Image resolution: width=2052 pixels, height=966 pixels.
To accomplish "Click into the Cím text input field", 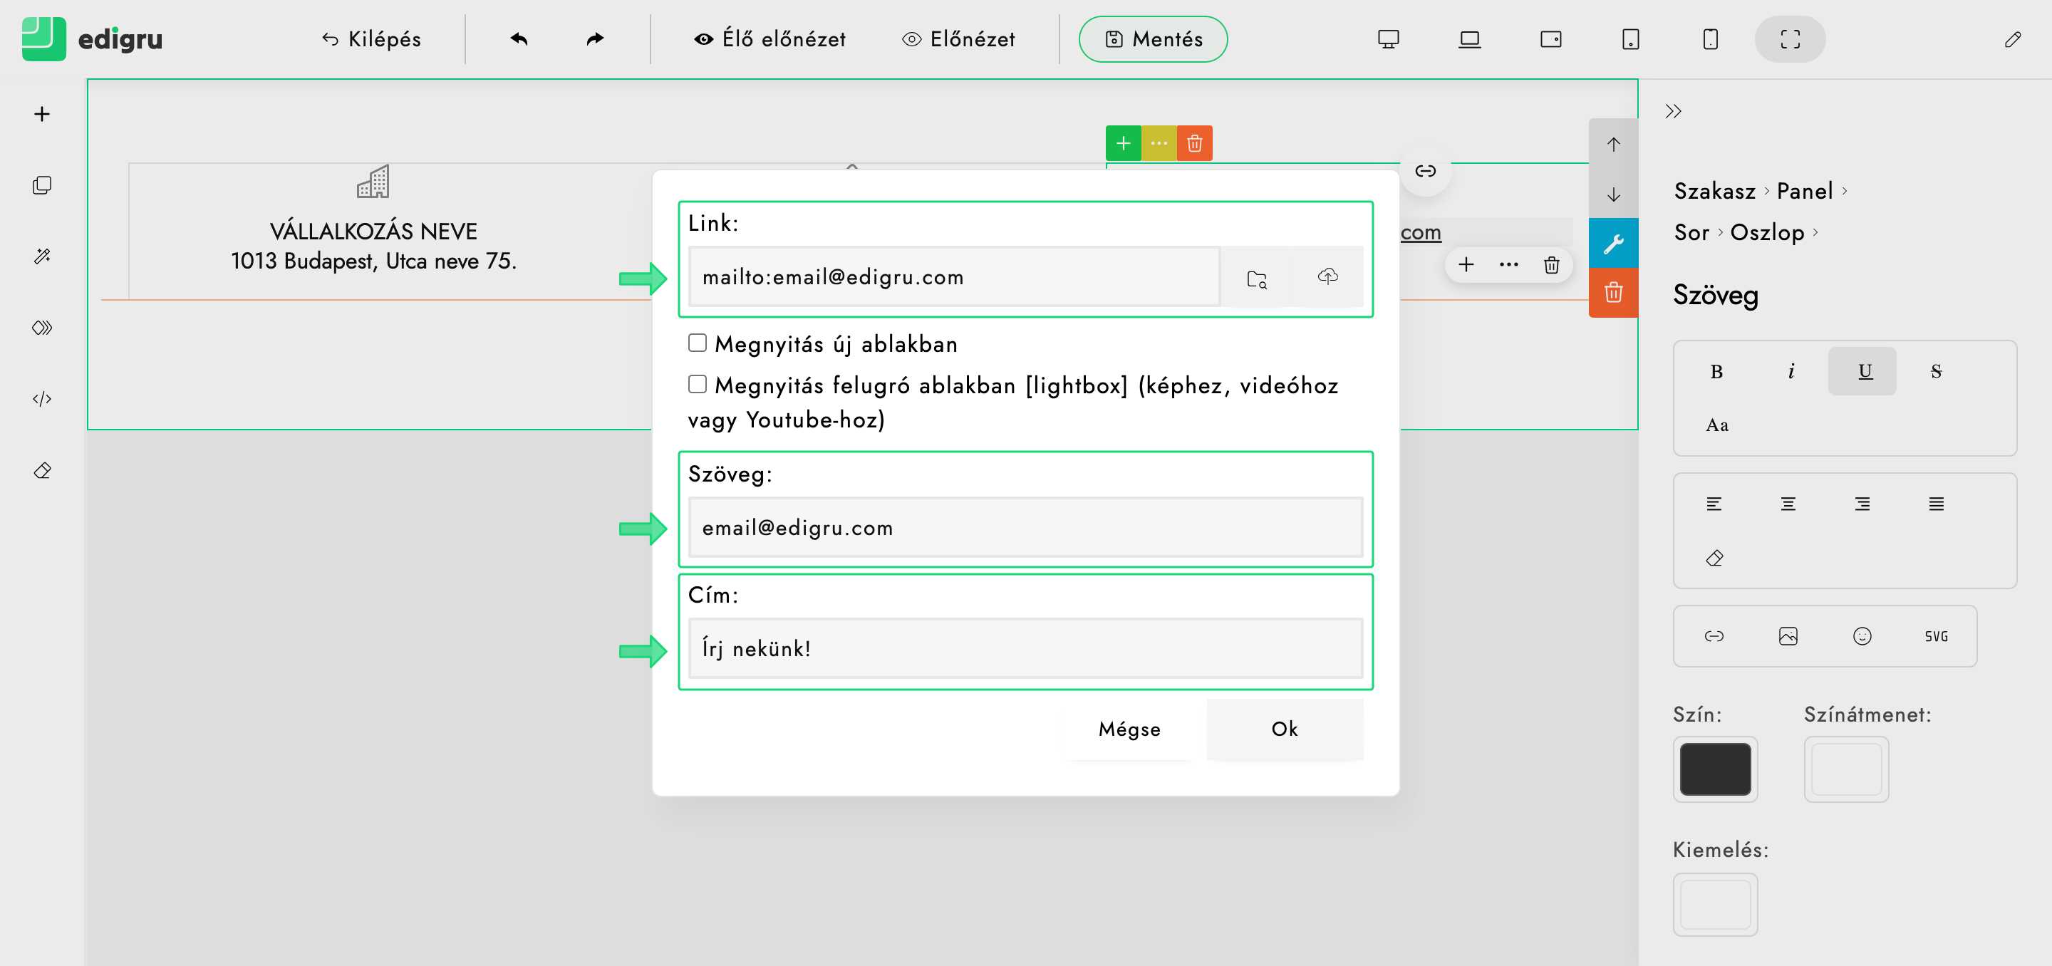I will tap(1025, 648).
